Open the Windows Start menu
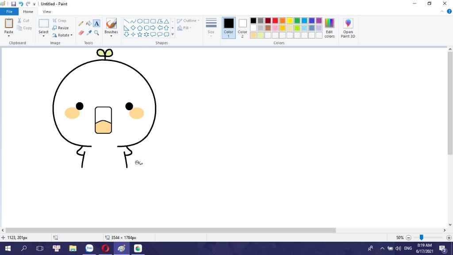 coord(8,248)
